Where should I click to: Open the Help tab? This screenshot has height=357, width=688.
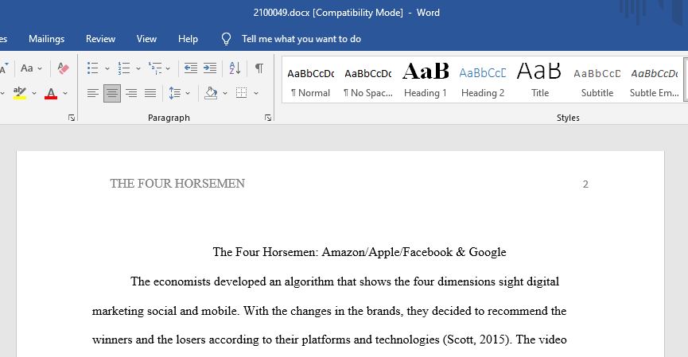click(188, 39)
